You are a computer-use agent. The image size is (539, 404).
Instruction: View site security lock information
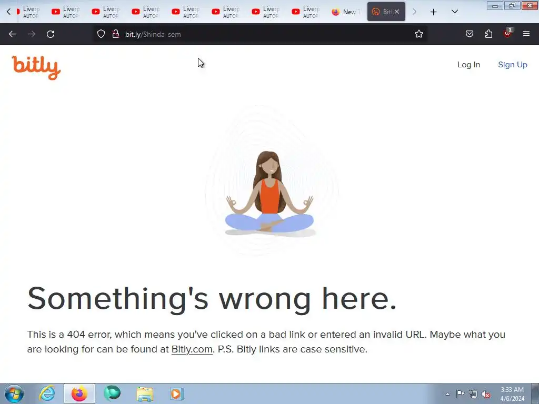click(x=116, y=34)
